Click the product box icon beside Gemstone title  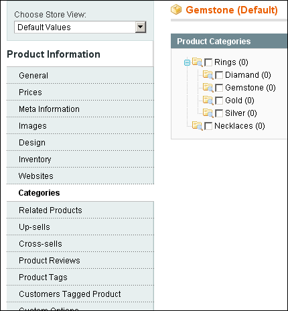pos(176,10)
